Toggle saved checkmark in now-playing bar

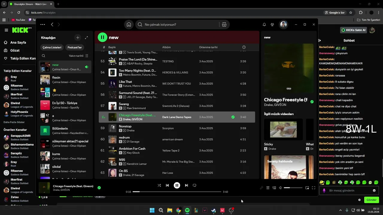99,188
